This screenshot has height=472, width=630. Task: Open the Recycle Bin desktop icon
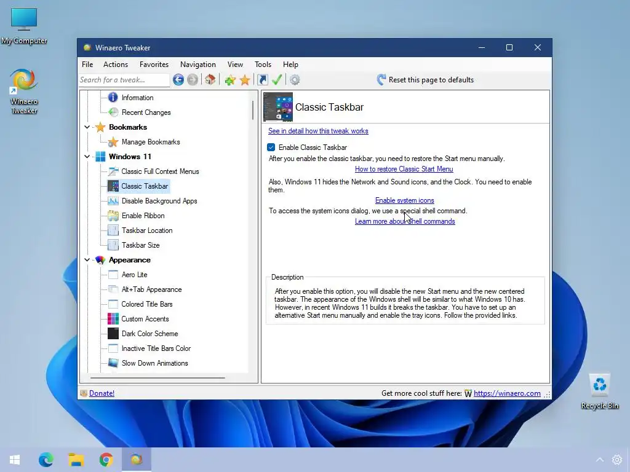(x=599, y=391)
